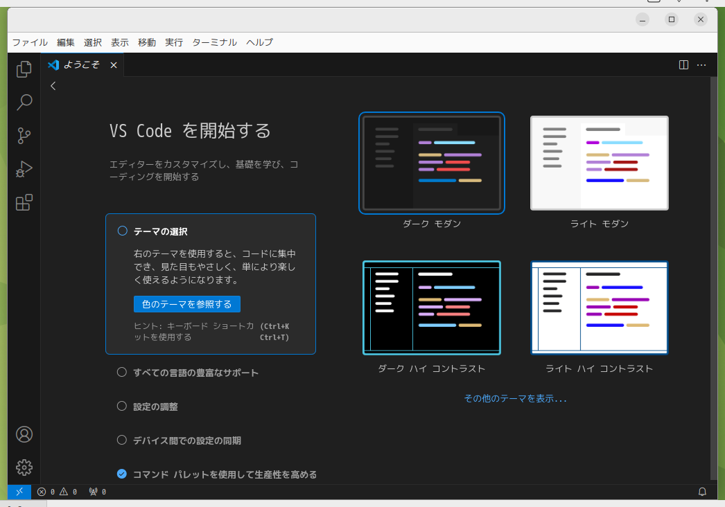Open the ファイル menu

pyautogui.click(x=30, y=42)
